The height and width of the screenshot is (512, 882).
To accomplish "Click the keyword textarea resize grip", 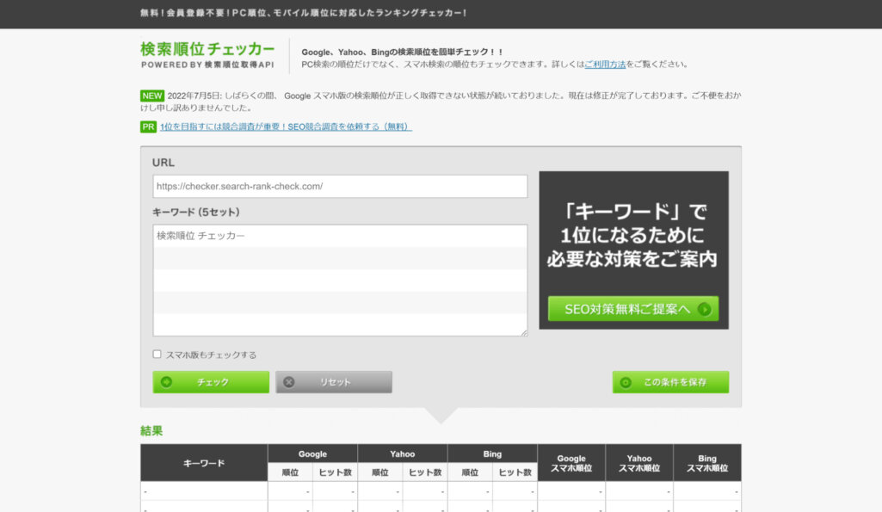I will click(522, 331).
